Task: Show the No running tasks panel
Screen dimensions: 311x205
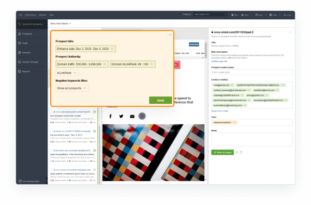Action: pyautogui.click(x=29, y=181)
